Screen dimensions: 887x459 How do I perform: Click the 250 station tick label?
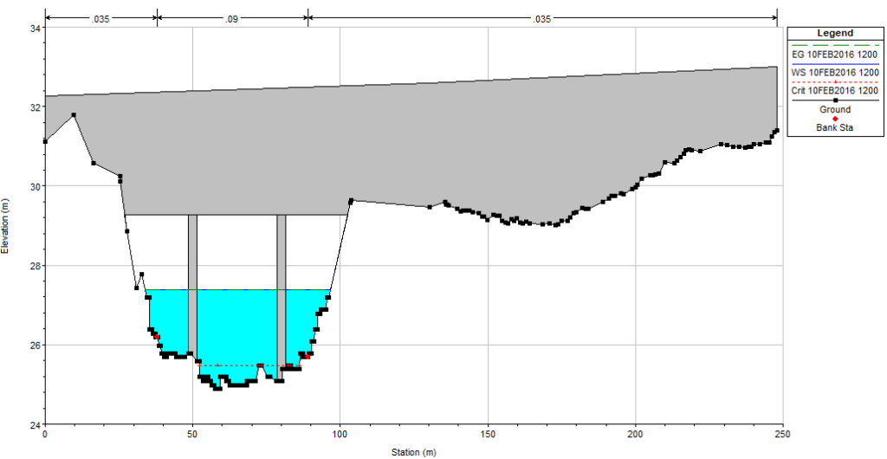pyautogui.click(x=783, y=434)
